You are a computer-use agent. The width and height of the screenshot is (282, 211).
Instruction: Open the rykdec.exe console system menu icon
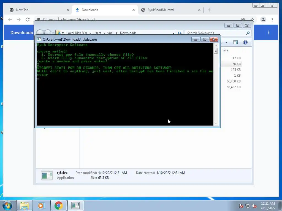click(x=39, y=40)
